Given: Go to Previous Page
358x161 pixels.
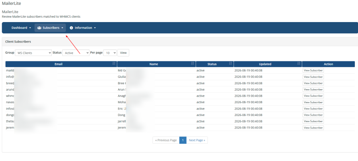Looking at the screenshot, I should click(x=166, y=140).
